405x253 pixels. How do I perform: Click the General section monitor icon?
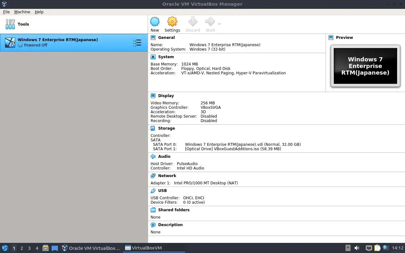[153, 37]
